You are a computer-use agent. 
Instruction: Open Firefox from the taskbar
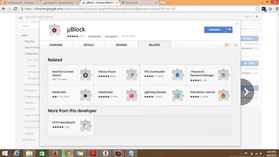click(54, 153)
